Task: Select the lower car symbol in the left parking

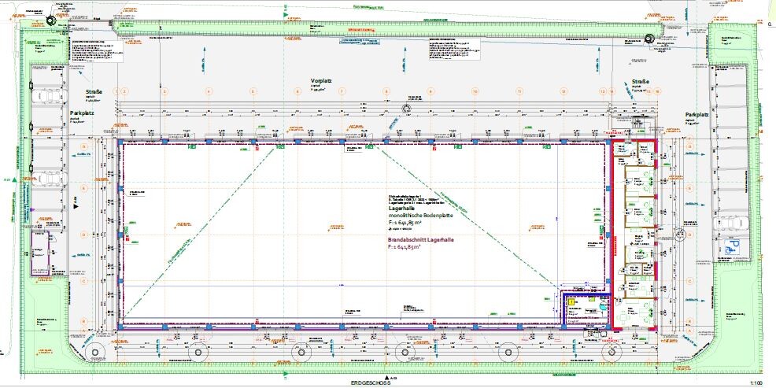Action: [x=49, y=178]
